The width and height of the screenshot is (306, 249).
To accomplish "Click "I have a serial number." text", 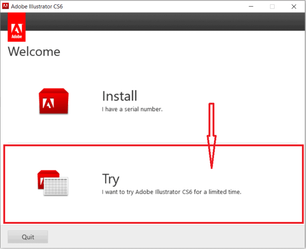I will coord(132,109).
